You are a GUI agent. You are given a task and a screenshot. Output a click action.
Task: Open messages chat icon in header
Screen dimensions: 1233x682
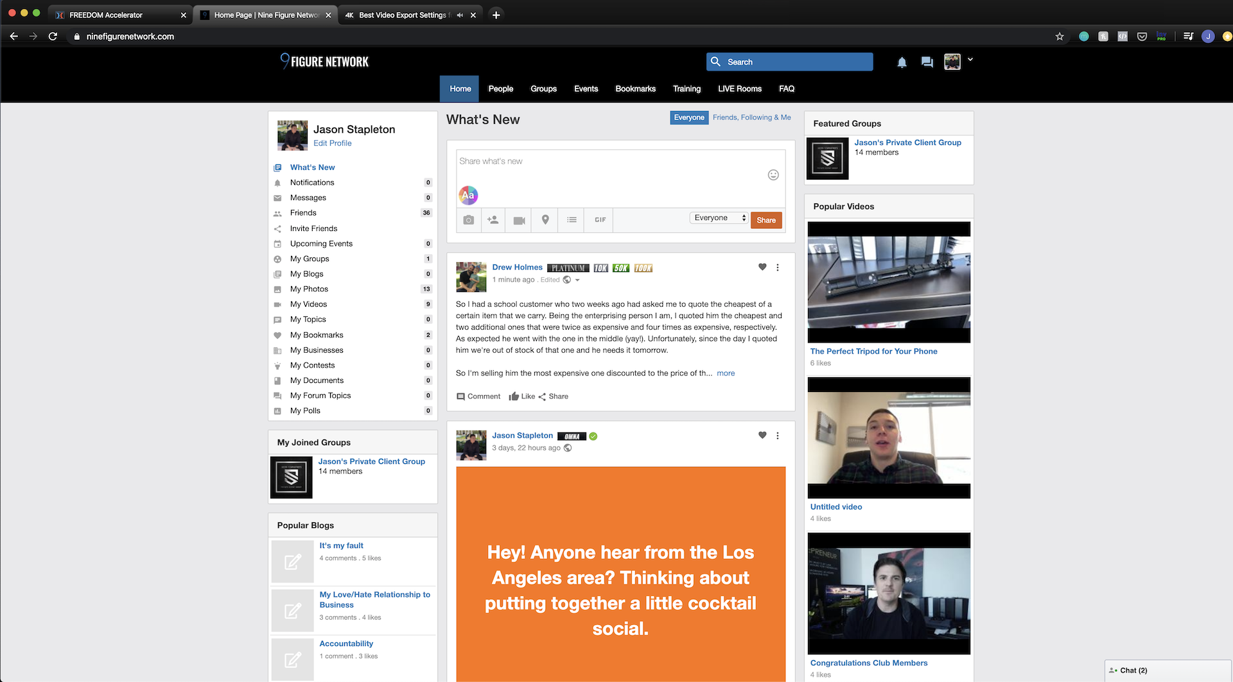(x=927, y=62)
